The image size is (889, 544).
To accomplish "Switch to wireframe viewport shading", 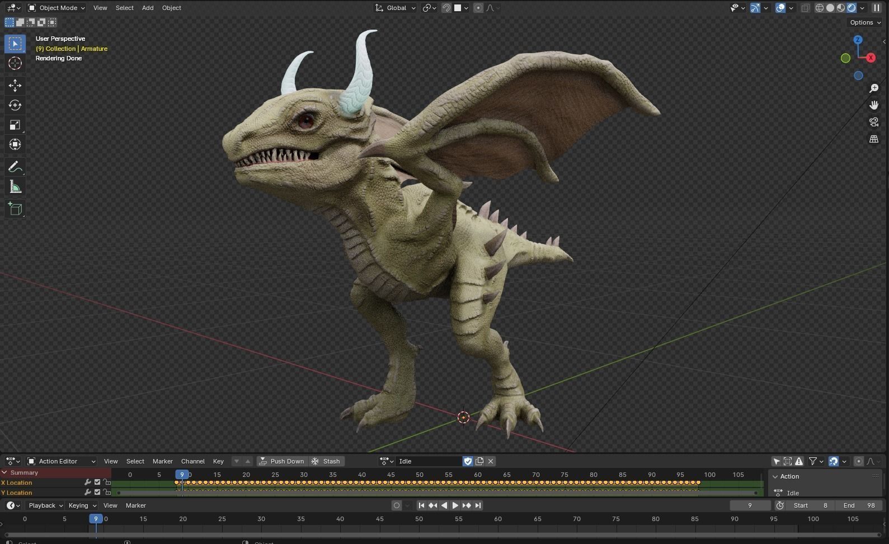I will pos(820,8).
